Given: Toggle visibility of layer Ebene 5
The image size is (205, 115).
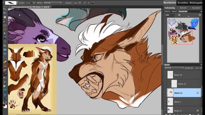Looking at the screenshot, I should tap(165, 102).
